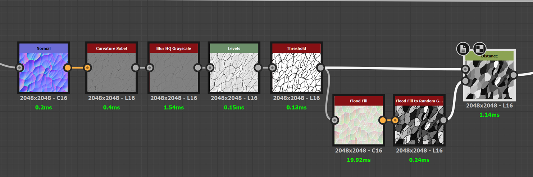
Task: Select the Flood Fill node thumbnail
Action: tap(359, 125)
